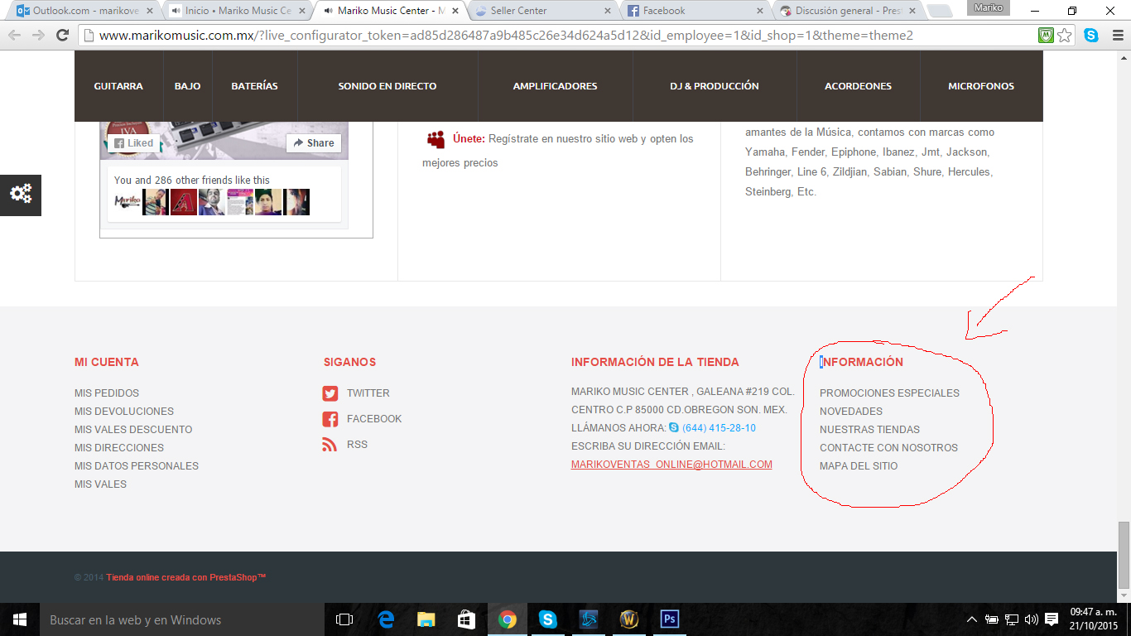Viewport: 1131px width, 636px height.
Task: Open Skype from the taskbar
Action: (x=548, y=619)
